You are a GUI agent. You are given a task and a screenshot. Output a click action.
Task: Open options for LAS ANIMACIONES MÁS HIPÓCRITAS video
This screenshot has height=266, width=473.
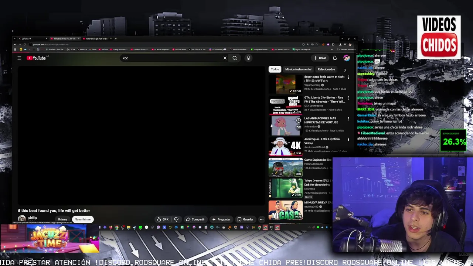[x=348, y=119]
